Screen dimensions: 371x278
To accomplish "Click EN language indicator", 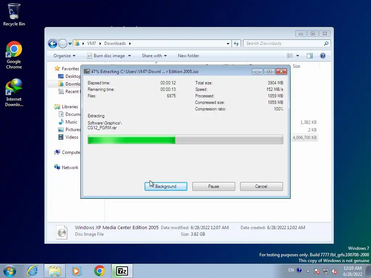I will pos(291,270).
